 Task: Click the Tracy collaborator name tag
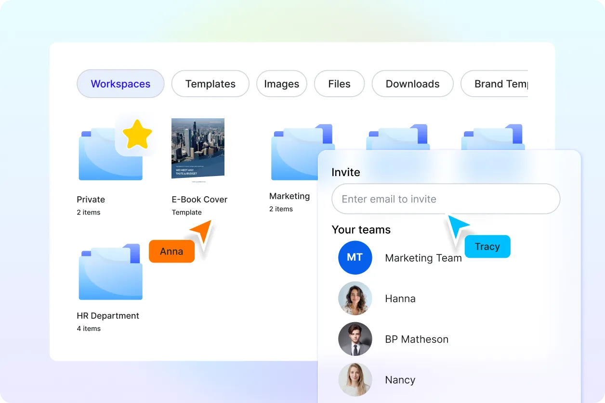pyautogui.click(x=487, y=246)
